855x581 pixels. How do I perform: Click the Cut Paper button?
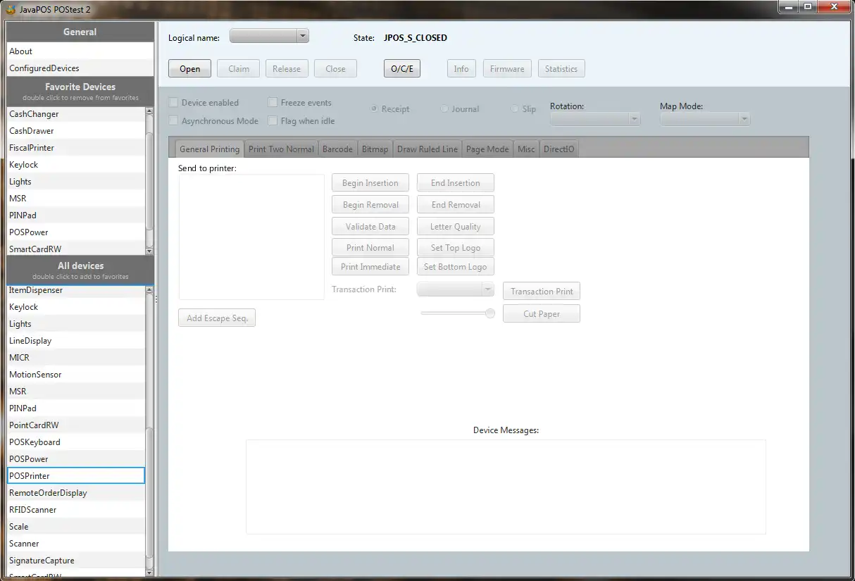542,313
